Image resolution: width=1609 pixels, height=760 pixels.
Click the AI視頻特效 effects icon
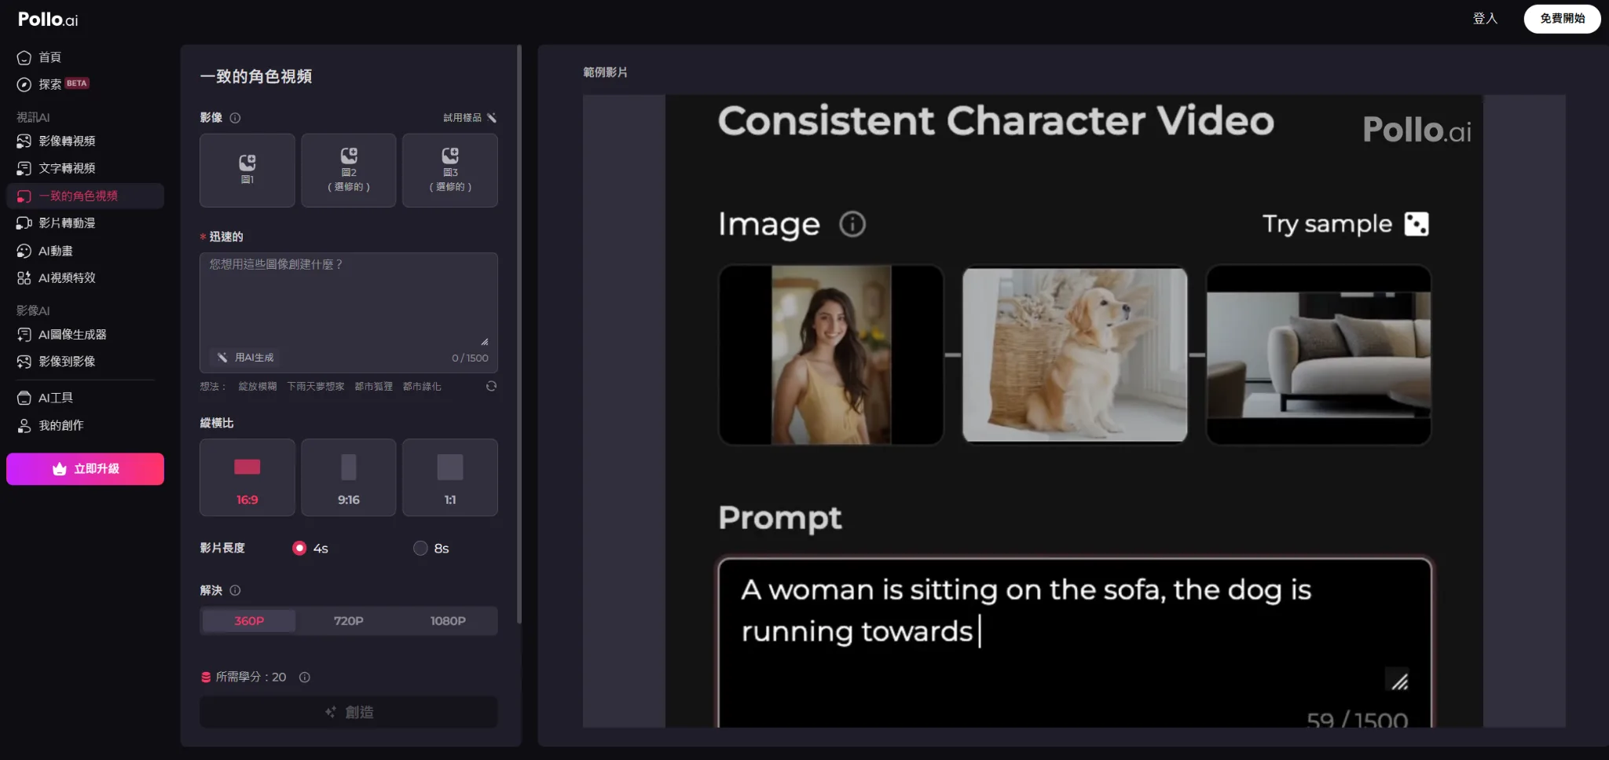24,277
